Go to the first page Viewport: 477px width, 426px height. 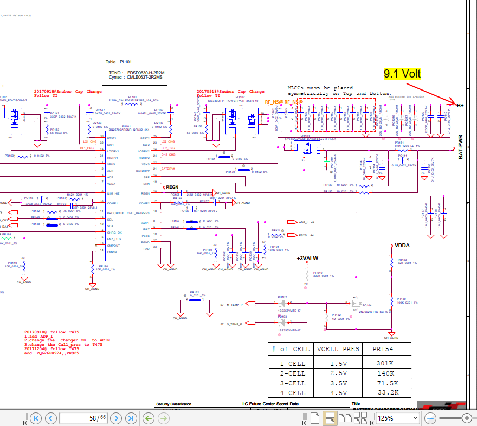click(x=36, y=418)
